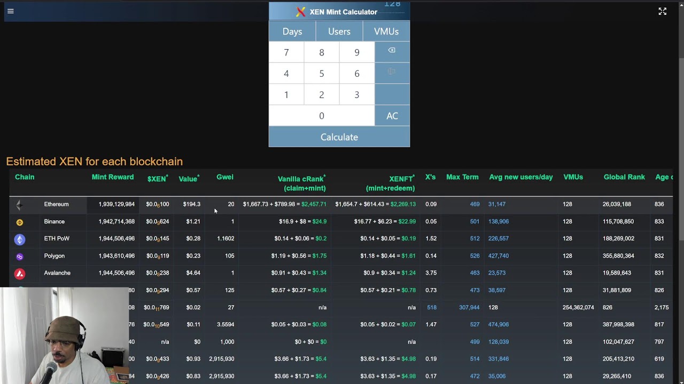The image size is (684, 384).
Task: Tap digit 6 on the keypad
Action: pyautogui.click(x=357, y=74)
